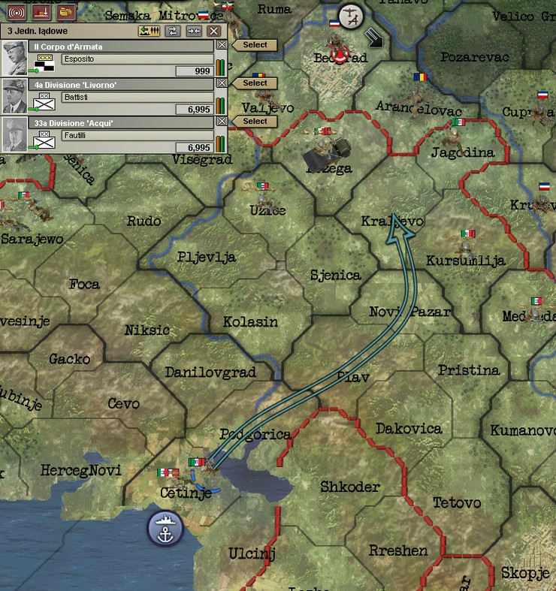This screenshot has height=591, width=556.
Task: Deselect 33a Divisione 'Acqui' with its X
Action: click(222, 121)
